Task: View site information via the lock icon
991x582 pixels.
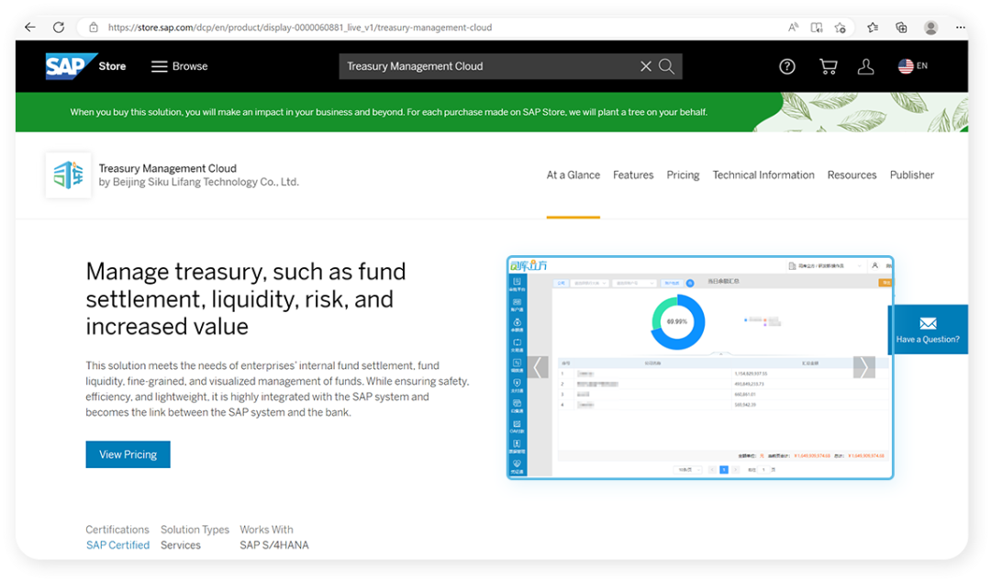Action: (94, 28)
